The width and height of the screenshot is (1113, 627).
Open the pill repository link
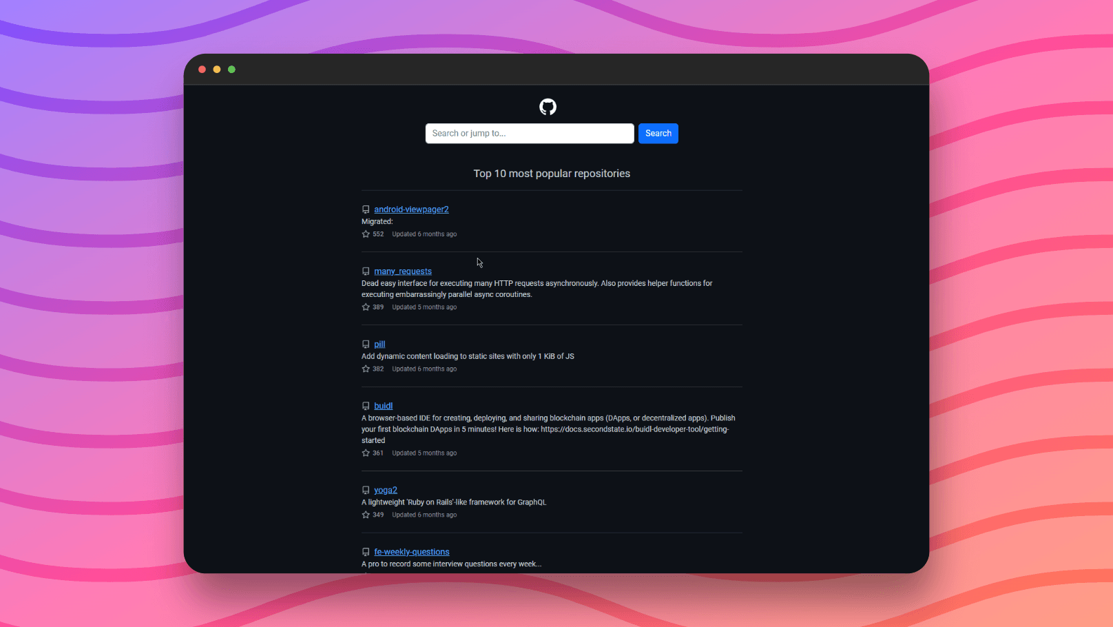coord(379,345)
